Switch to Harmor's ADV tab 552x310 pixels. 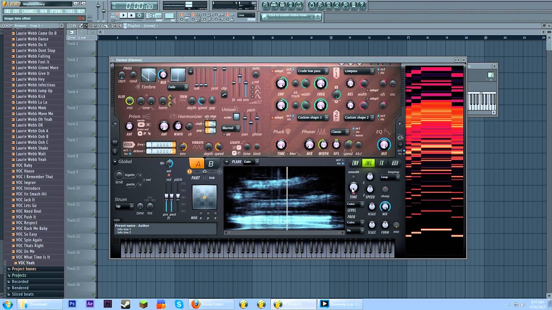395,163
